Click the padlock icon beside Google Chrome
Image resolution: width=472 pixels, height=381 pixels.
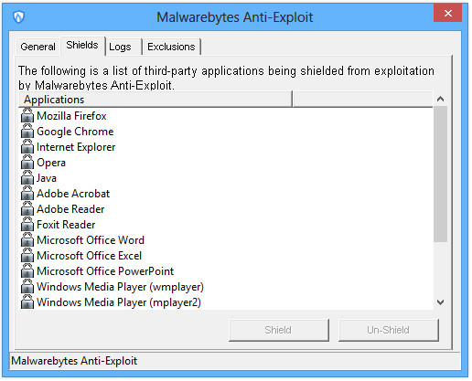(27, 132)
